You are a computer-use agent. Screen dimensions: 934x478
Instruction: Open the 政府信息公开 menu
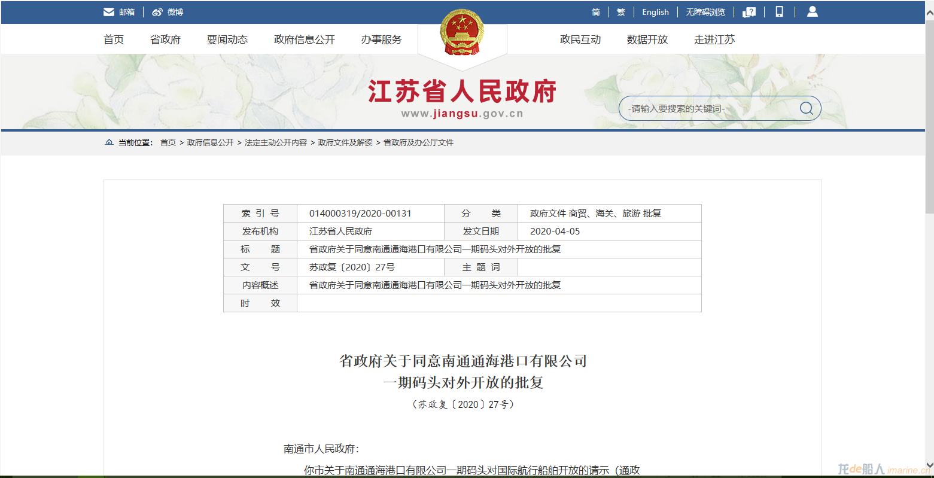click(x=305, y=39)
